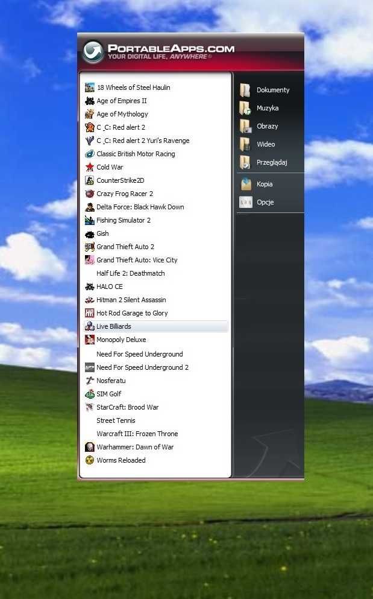Click the HALO CE icon
The image size is (373, 599).
[89, 287]
